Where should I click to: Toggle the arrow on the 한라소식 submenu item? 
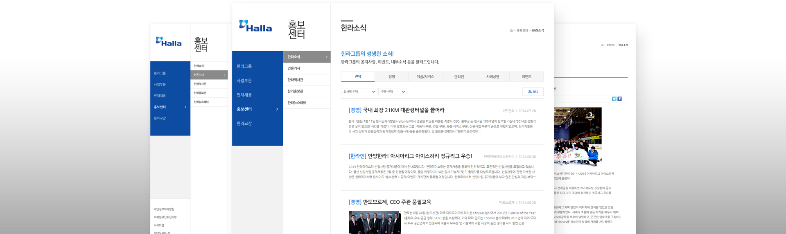coord(326,57)
